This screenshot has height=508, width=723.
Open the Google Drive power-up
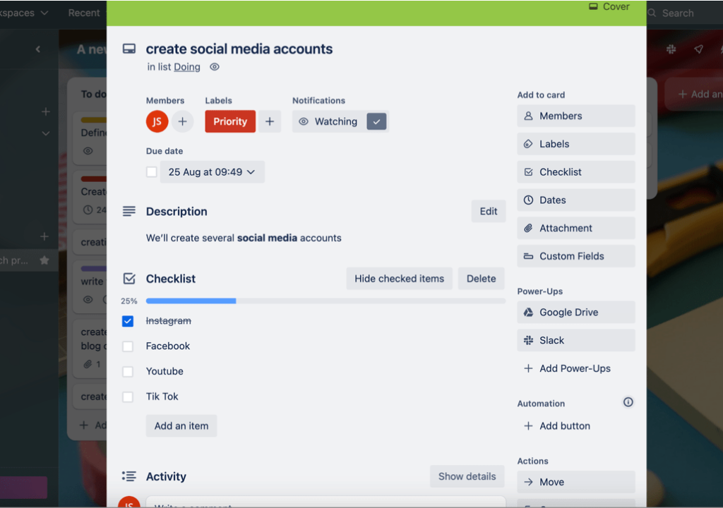click(x=575, y=312)
